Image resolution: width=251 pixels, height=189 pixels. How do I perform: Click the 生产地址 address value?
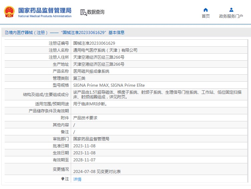coord(99,64)
